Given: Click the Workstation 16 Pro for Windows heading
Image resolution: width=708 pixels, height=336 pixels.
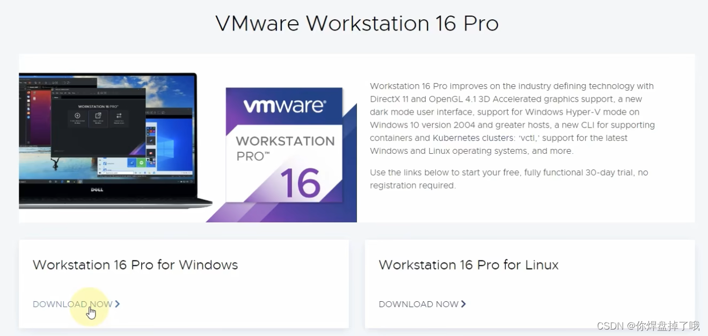Looking at the screenshot, I should point(135,265).
